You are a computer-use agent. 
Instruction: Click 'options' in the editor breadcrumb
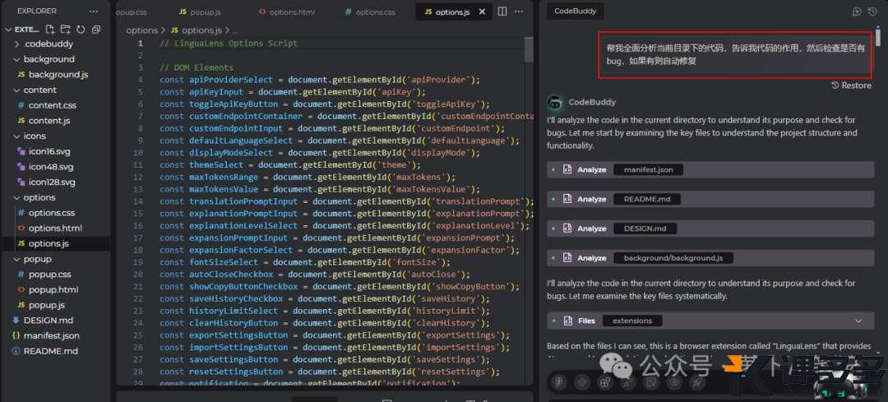click(x=141, y=30)
